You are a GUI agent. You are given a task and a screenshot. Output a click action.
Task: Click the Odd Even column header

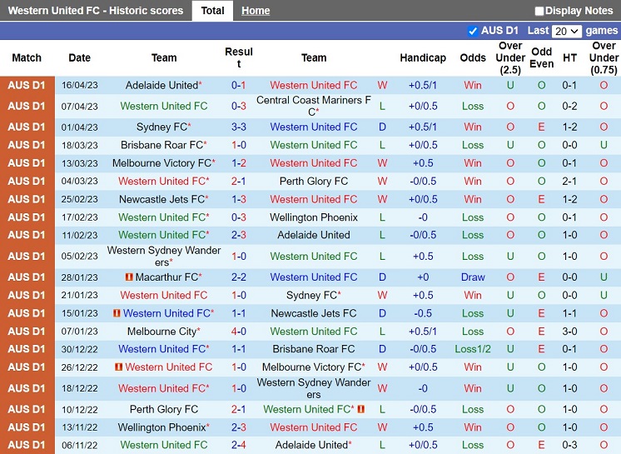[x=541, y=57]
